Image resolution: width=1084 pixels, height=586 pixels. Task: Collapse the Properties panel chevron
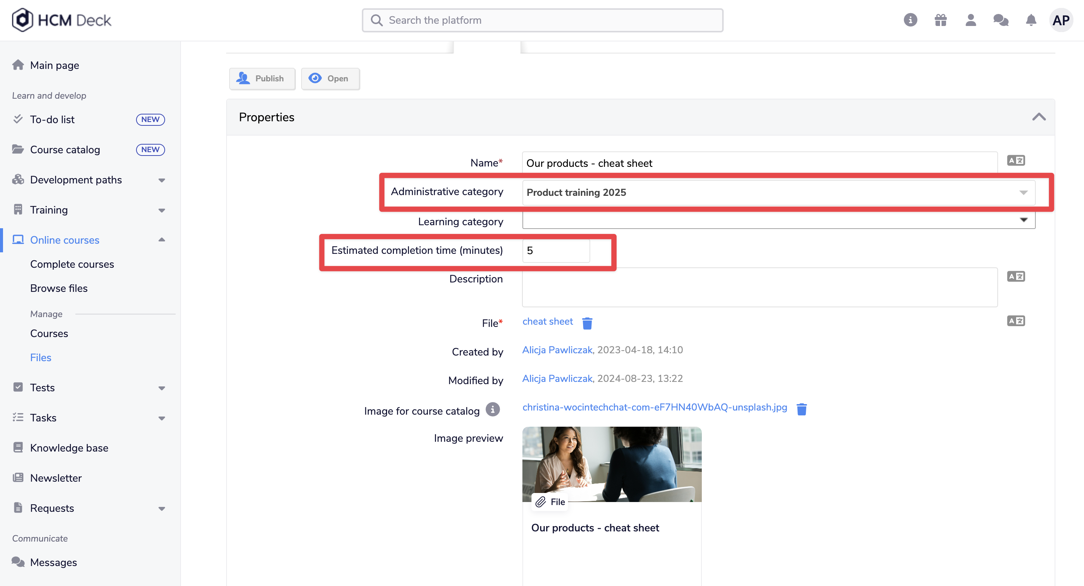1039,117
